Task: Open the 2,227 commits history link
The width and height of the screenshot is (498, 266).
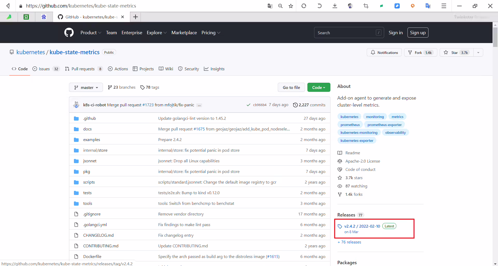Action: (309, 105)
